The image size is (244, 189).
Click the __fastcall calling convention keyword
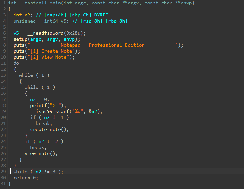click(33, 3)
